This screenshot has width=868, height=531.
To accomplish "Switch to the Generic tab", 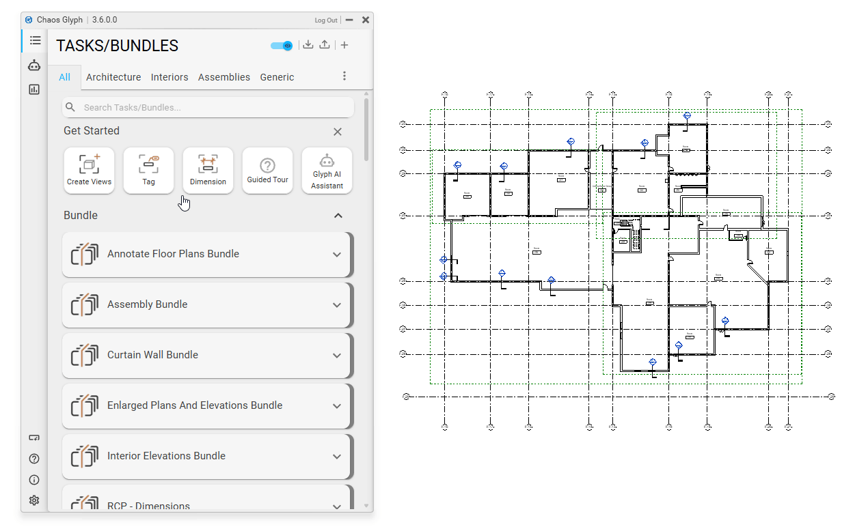I will coord(277,77).
